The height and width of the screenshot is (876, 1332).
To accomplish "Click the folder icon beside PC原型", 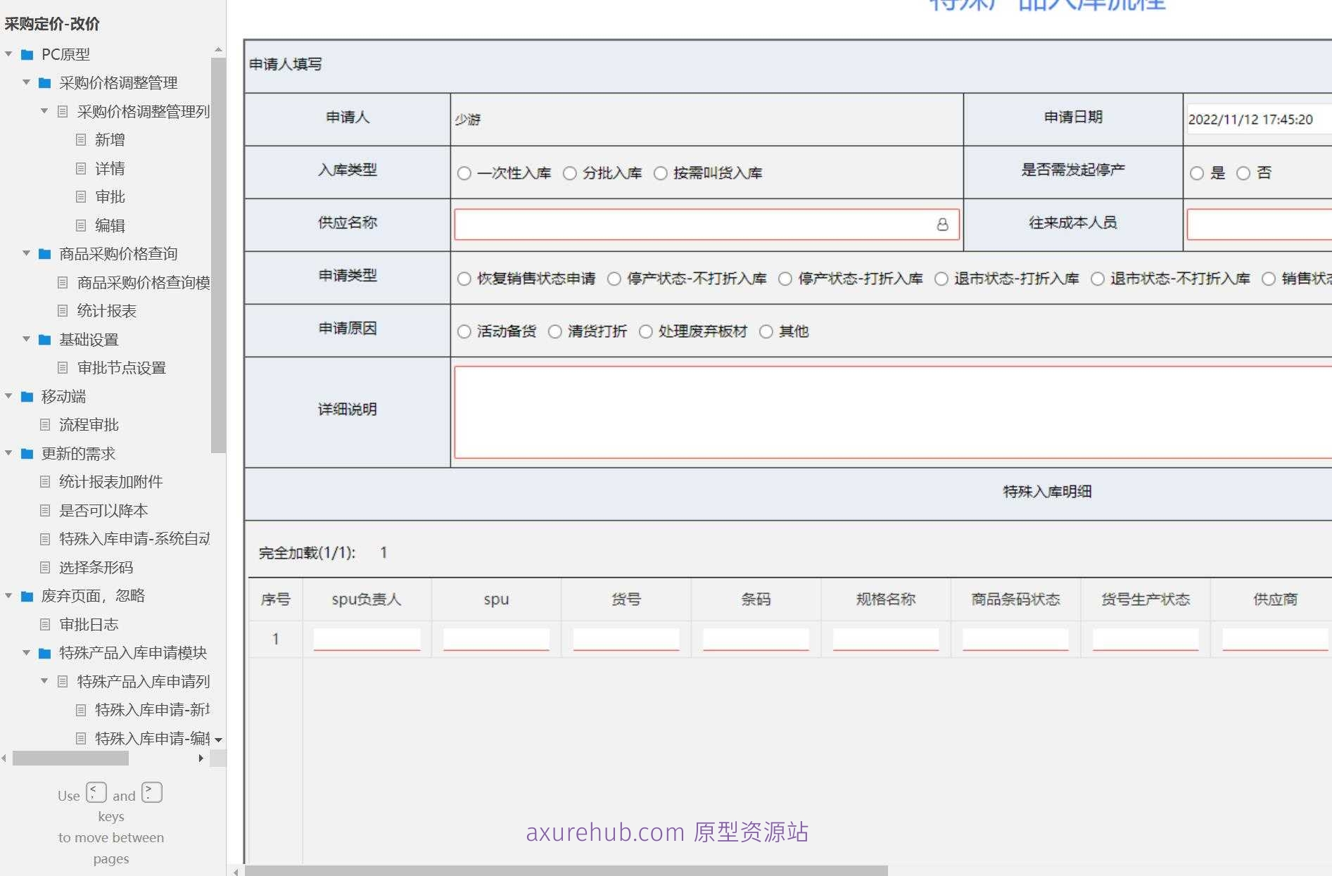I will pos(26,54).
